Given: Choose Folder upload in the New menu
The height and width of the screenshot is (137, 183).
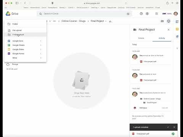Looking at the screenshot, I should click(26, 35).
